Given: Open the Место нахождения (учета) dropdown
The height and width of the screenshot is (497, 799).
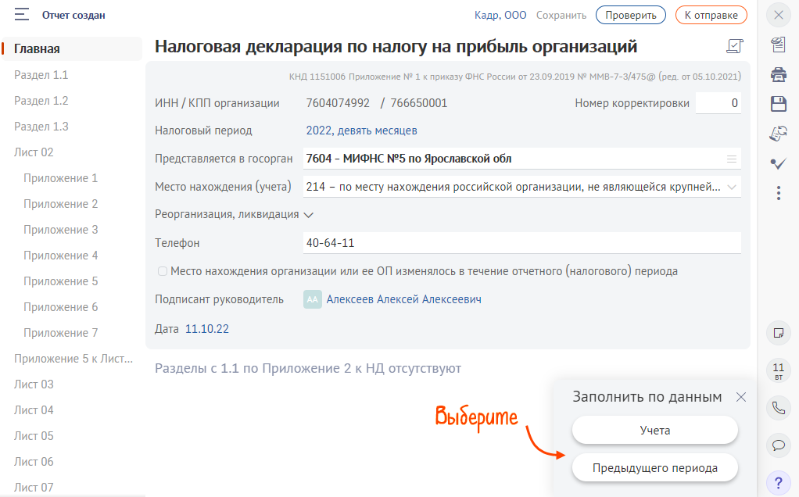Looking at the screenshot, I should (731, 187).
